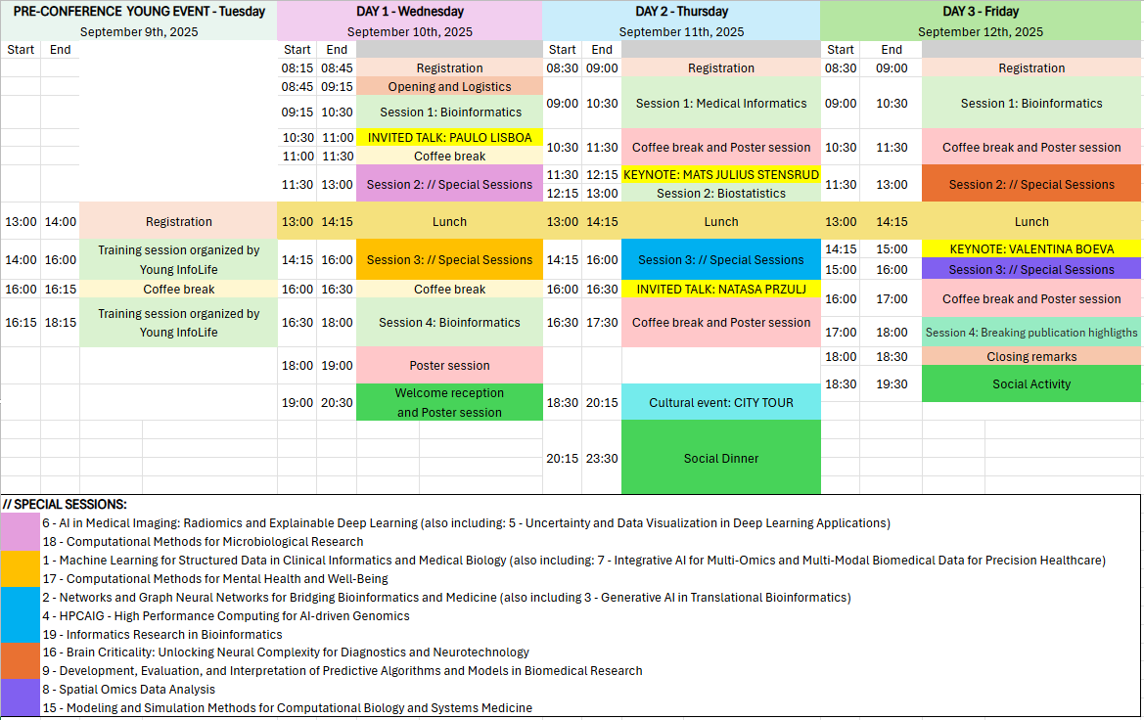1144x720 pixels.
Task: Click the blue legend color swatch
Action: tap(21, 615)
